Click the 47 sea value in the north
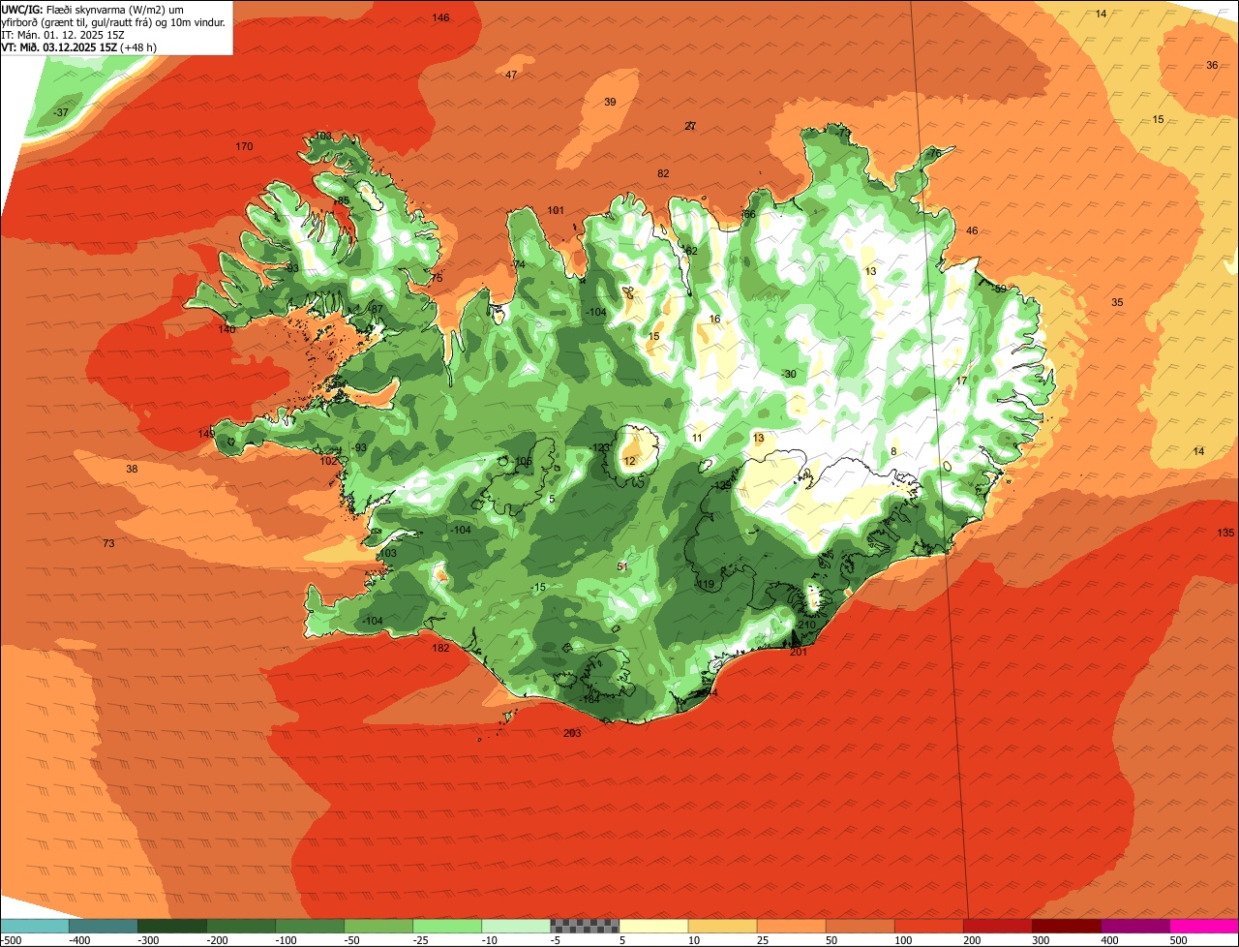Screen dimensions: 1239x947 click(511, 75)
